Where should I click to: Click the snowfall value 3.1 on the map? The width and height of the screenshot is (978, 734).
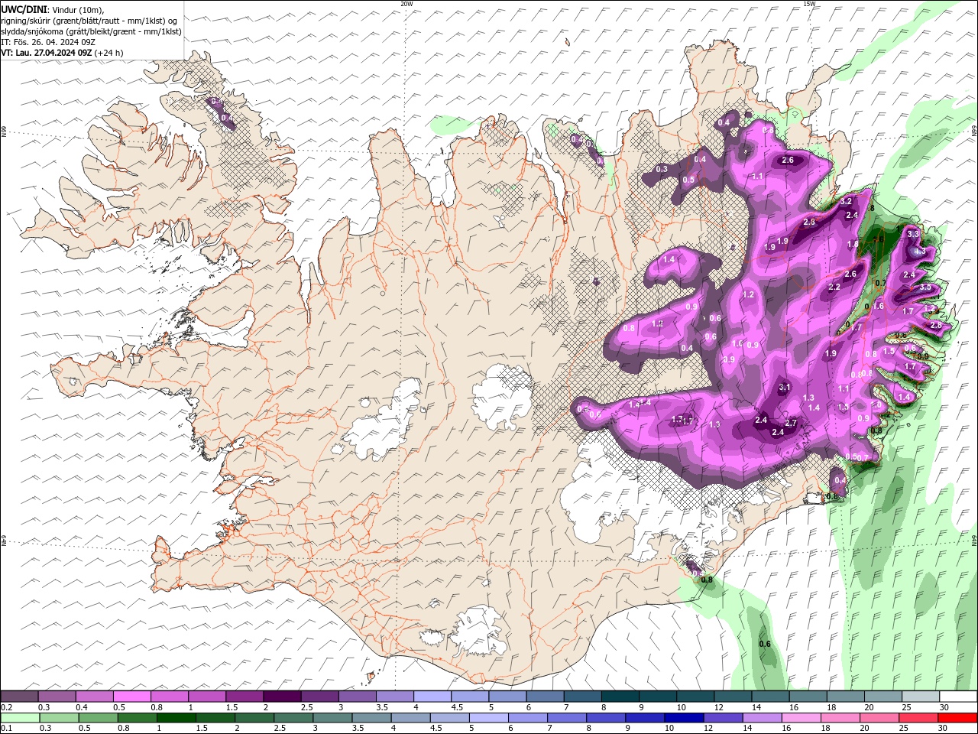click(785, 388)
